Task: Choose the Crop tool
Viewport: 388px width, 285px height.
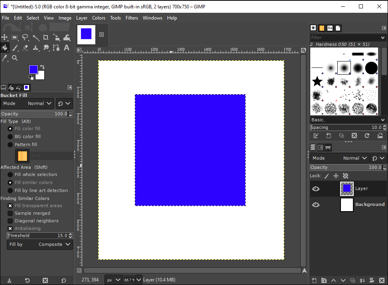Action: pyautogui.click(x=46, y=38)
